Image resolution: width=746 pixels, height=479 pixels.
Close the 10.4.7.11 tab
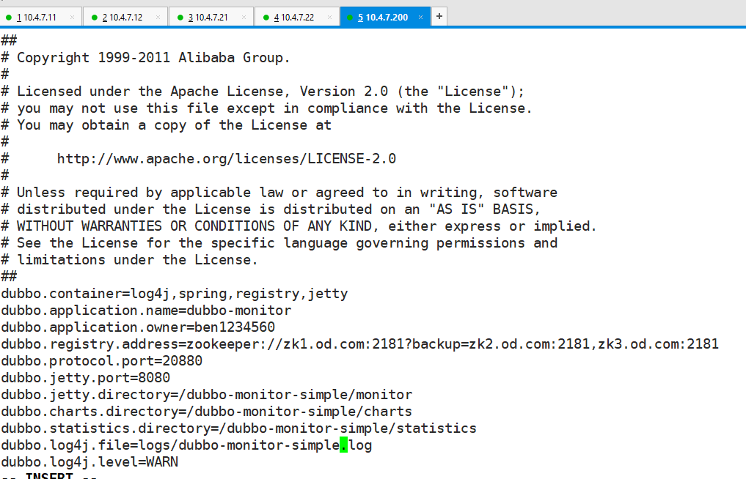(72, 17)
